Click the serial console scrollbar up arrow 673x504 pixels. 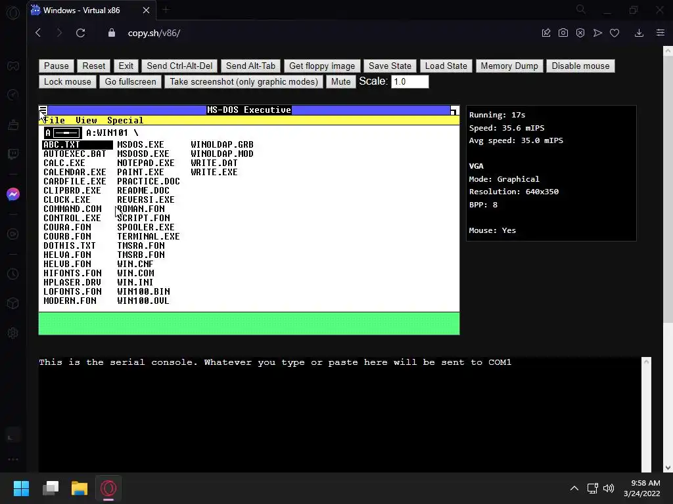tap(647, 362)
